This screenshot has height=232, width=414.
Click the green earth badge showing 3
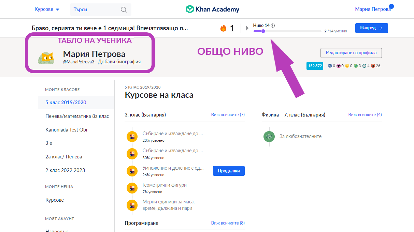(356, 66)
